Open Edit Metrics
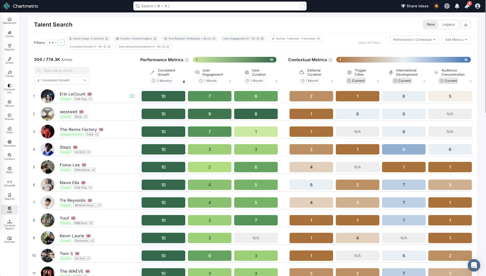Image resolution: width=486 pixels, height=276 pixels. (456, 39)
